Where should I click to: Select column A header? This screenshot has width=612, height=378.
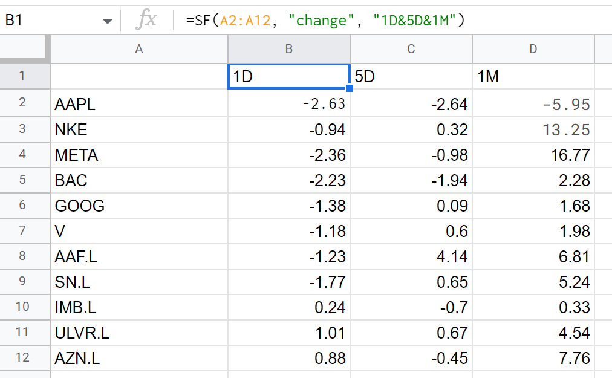tap(139, 49)
